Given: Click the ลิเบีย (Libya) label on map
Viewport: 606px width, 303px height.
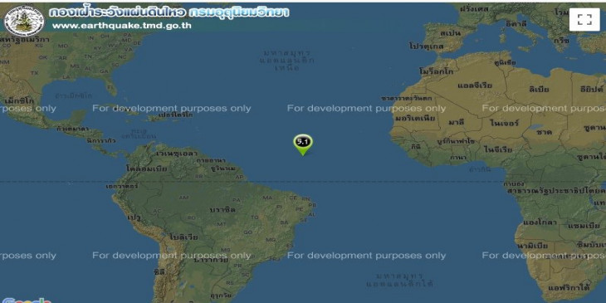Looking at the screenshot, I should [x=539, y=90].
